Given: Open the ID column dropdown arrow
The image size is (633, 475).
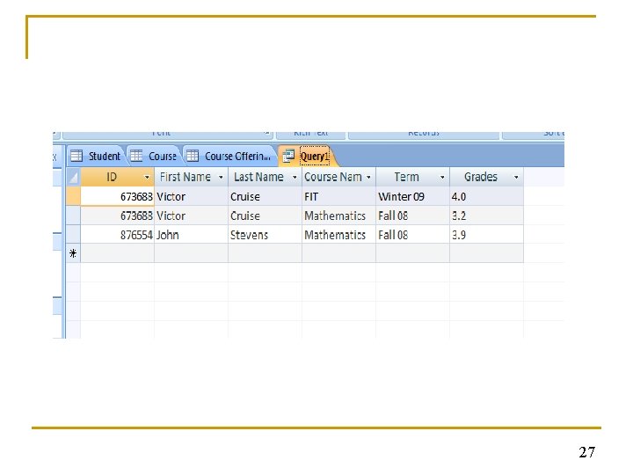Looking at the screenshot, I should pyautogui.click(x=147, y=178).
